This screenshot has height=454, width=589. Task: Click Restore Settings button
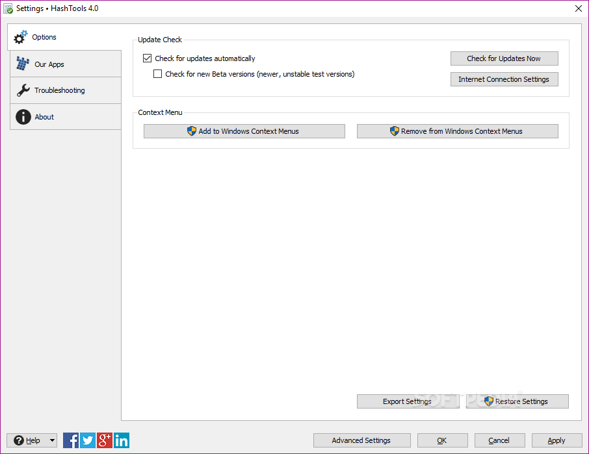pos(517,401)
